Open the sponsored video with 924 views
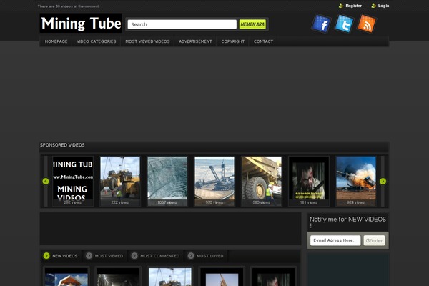 click(355, 181)
